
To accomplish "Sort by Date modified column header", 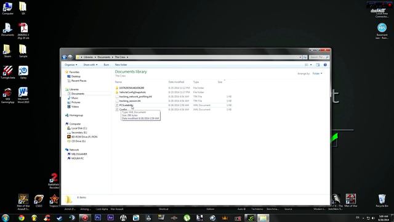I will (176, 82).
